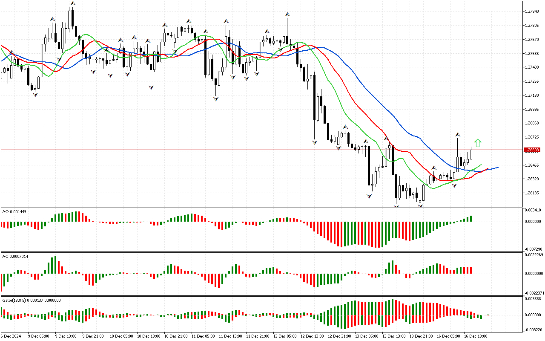
Task: Click AC scale maximum 0.0022269
Action: click(534, 255)
